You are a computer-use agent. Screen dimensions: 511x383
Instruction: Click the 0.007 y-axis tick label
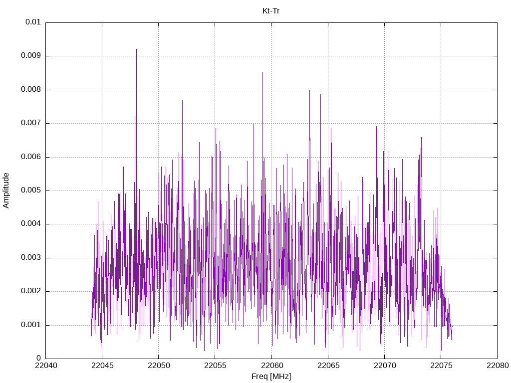[31, 123]
